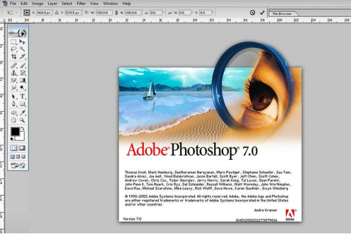Select the Eraser tool
This screenshot has width=351, height=234.
[14, 80]
